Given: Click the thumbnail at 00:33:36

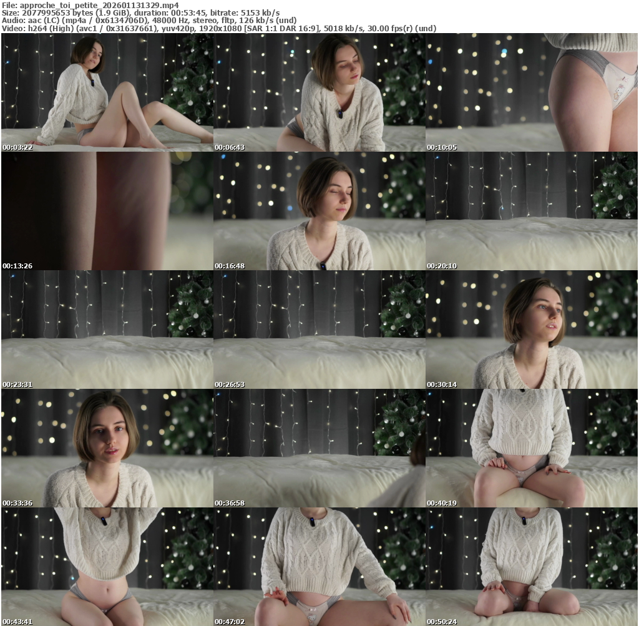Looking at the screenshot, I should pos(107,448).
